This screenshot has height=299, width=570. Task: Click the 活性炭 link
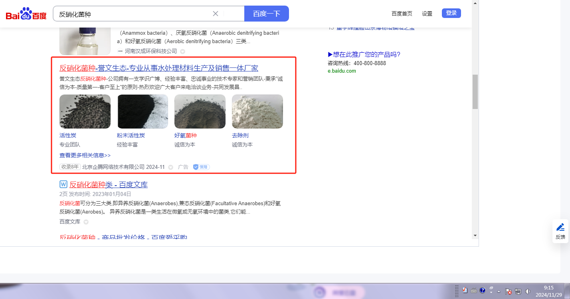pyautogui.click(x=68, y=135)
